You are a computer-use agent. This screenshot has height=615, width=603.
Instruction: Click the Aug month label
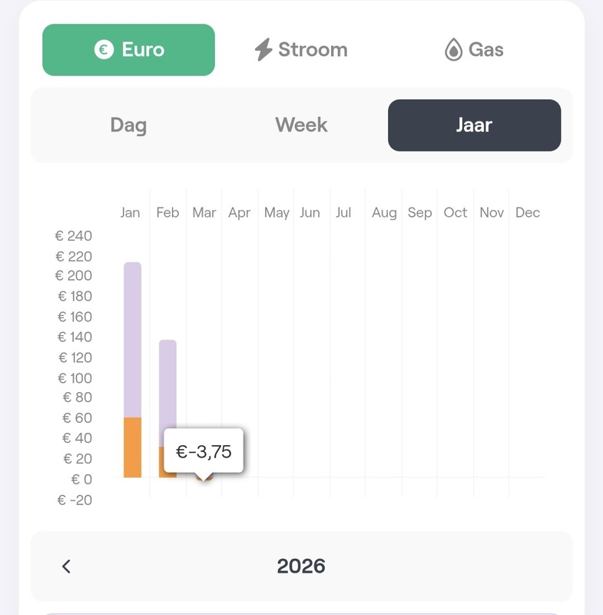pos(384,212)
